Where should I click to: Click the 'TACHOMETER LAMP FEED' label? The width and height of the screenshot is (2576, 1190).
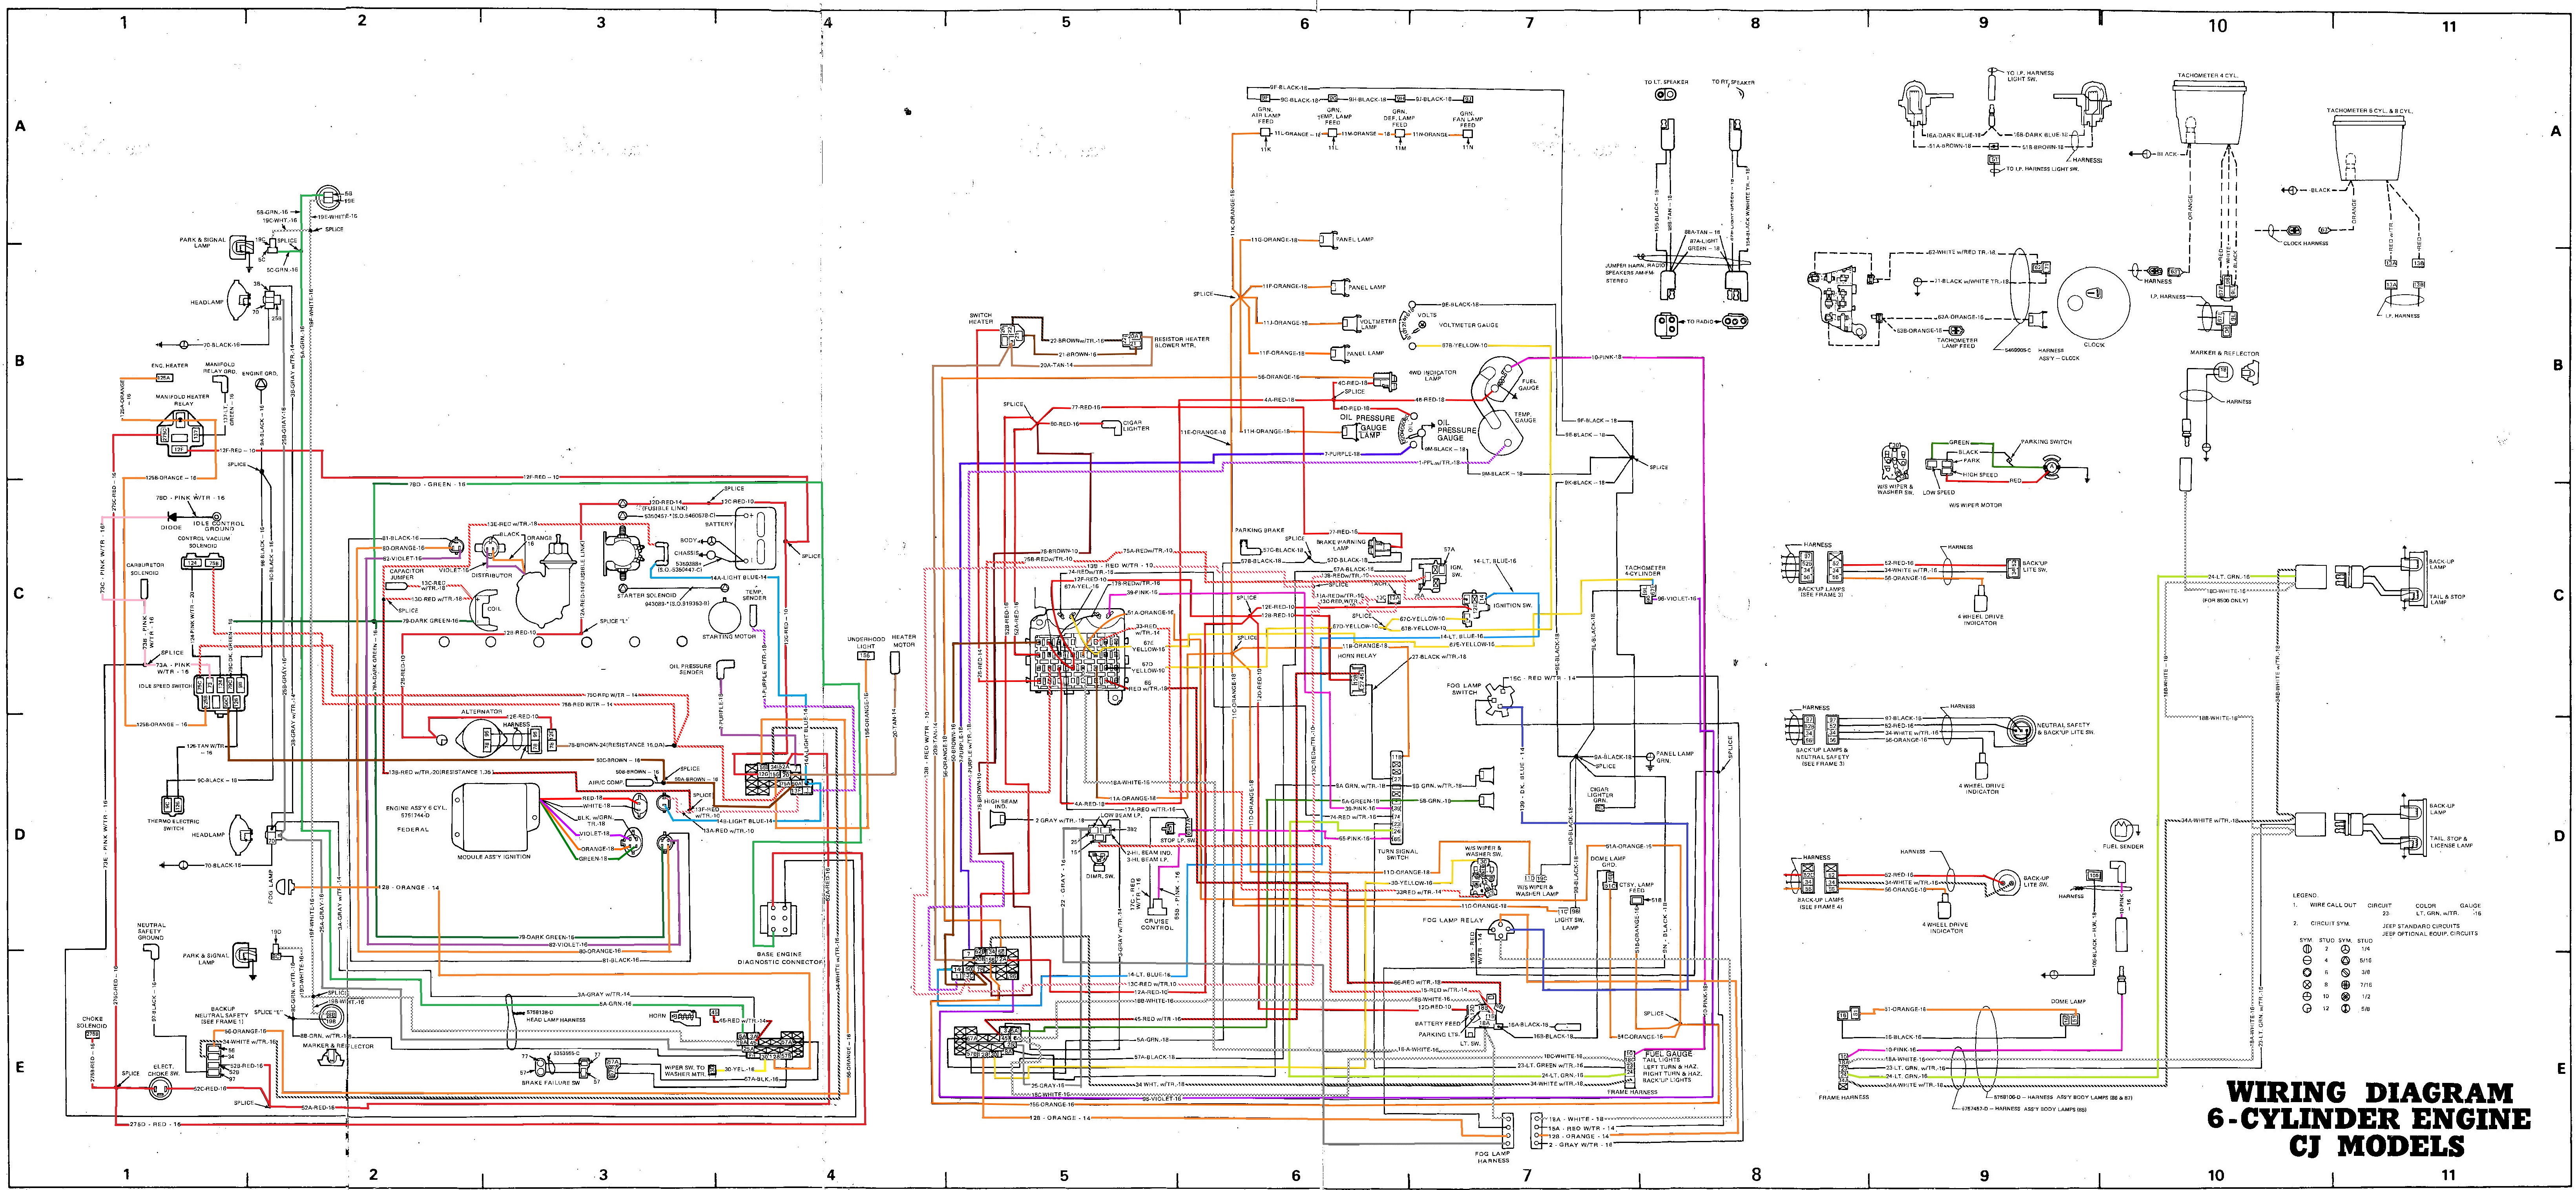(1958, 342)
